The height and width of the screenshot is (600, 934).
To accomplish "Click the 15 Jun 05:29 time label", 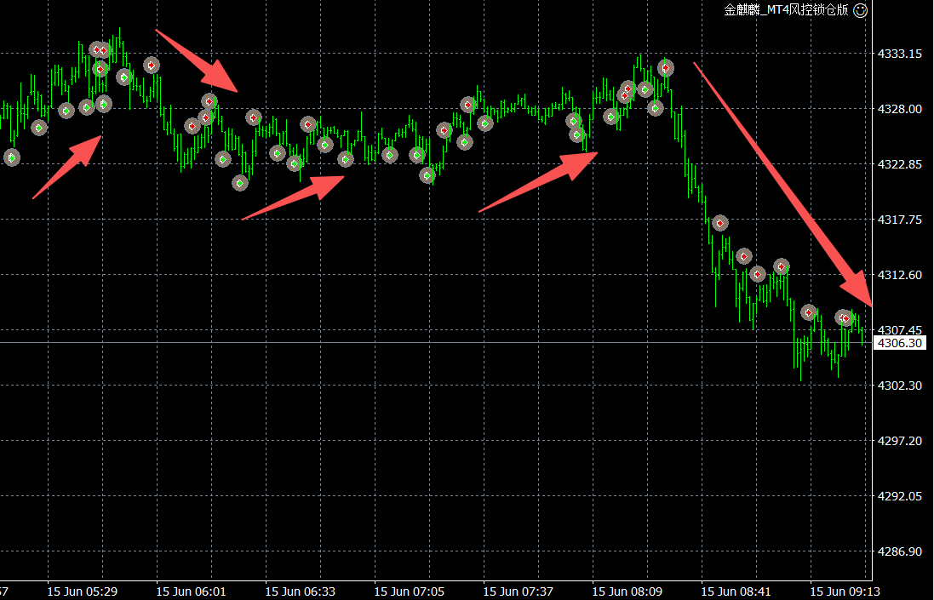I will pyautogui.click(x=83, y=592).
